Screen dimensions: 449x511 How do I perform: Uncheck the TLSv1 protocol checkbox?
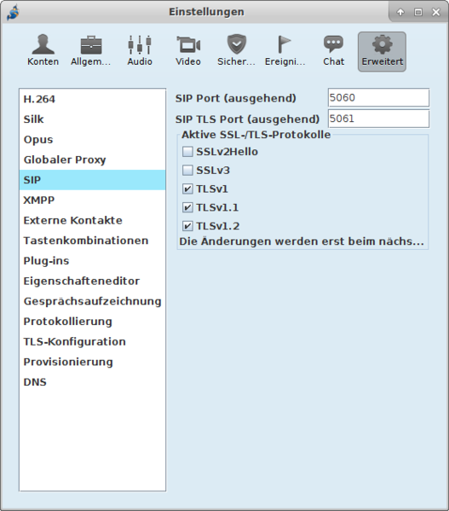pyautogui.click(x=187, y=189)
